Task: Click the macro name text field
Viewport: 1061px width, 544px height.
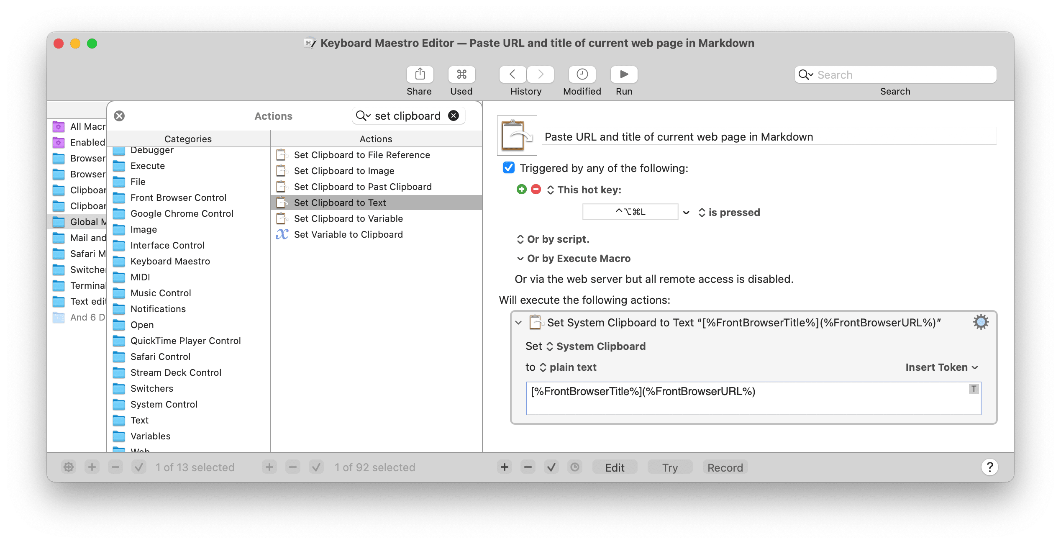Action: pos(769,136)
